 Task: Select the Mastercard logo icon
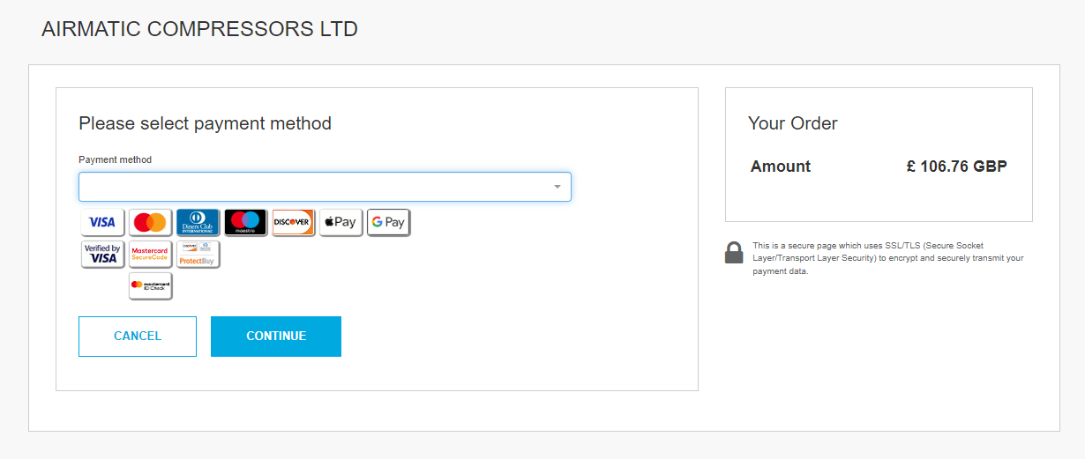(x=150, y=222)
